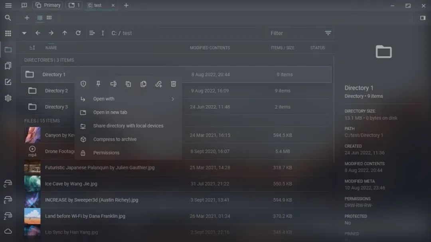Set item for moving in context toolbar

pyautogui.click(x=129, y=84)
